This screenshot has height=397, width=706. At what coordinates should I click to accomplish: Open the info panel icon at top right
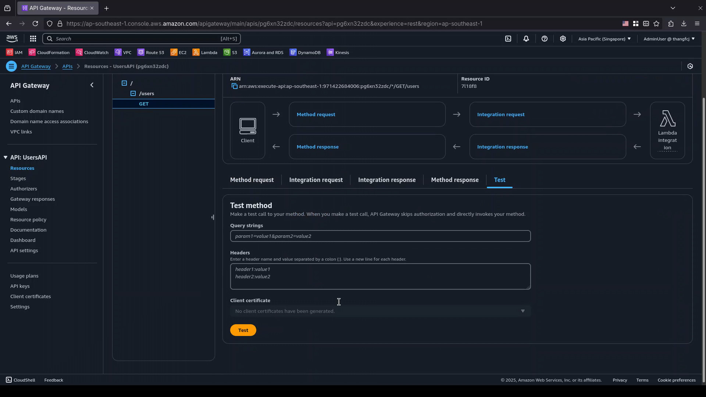pos(690,66)
